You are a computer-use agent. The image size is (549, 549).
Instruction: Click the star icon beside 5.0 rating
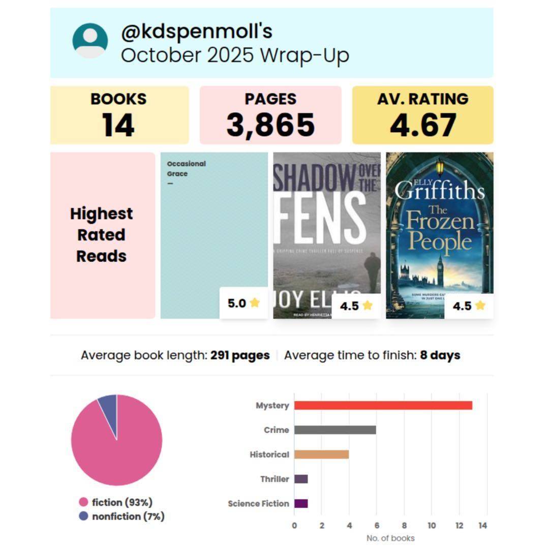[255, 303]
